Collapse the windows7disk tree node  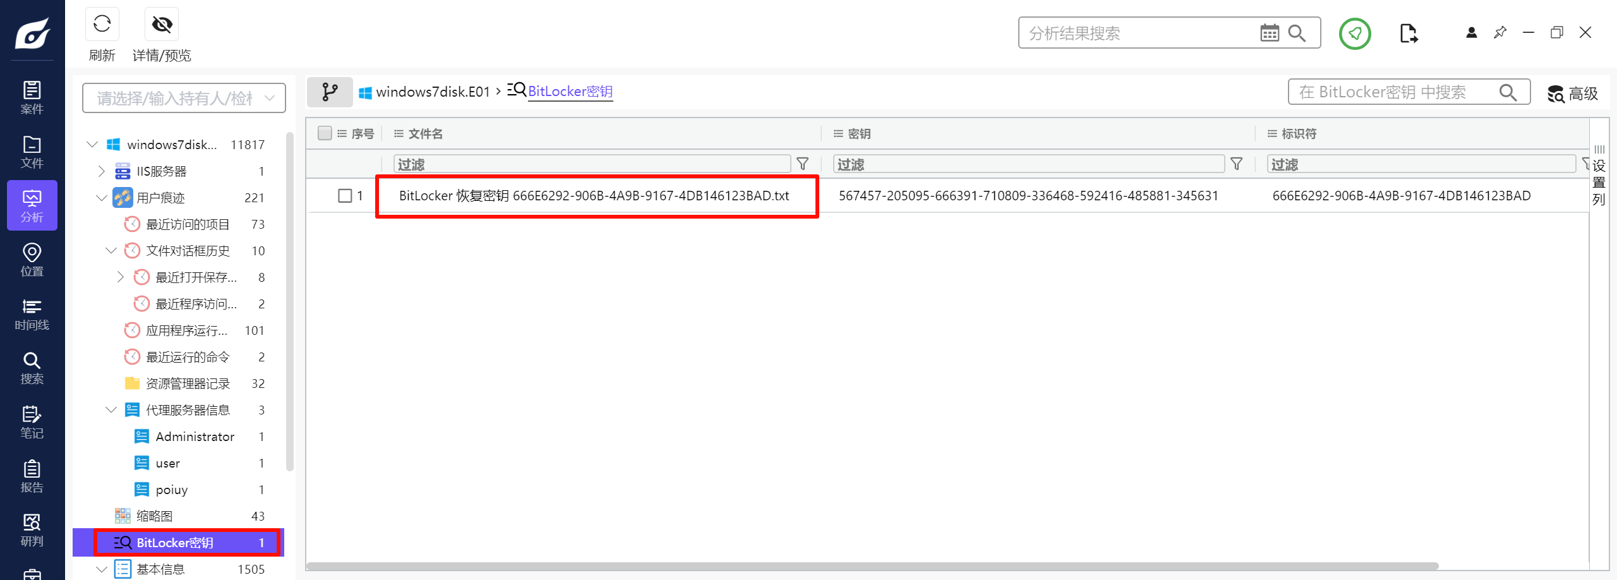(x=92, y=145)
